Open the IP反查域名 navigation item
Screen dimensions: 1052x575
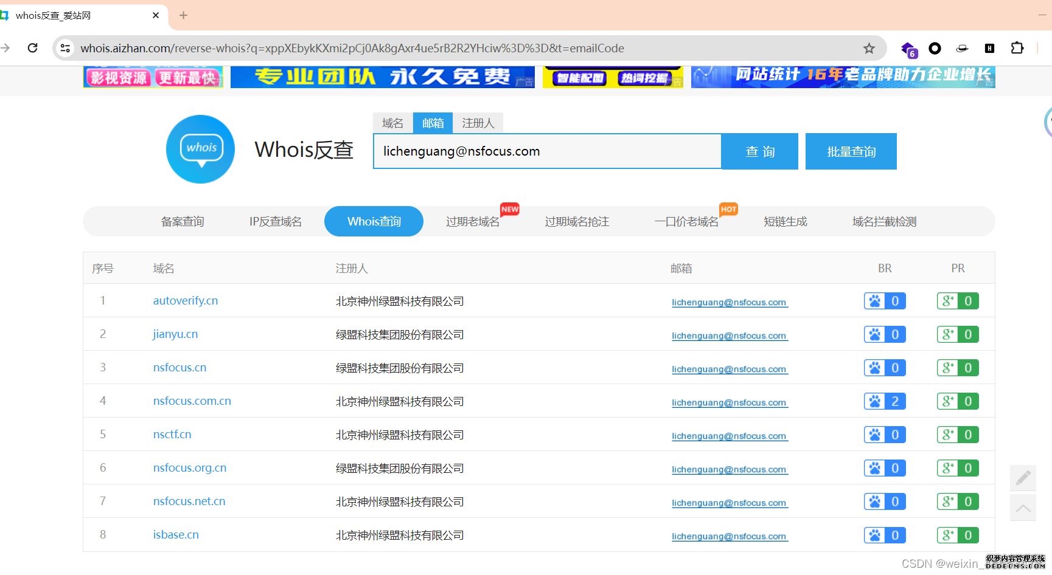275,222
